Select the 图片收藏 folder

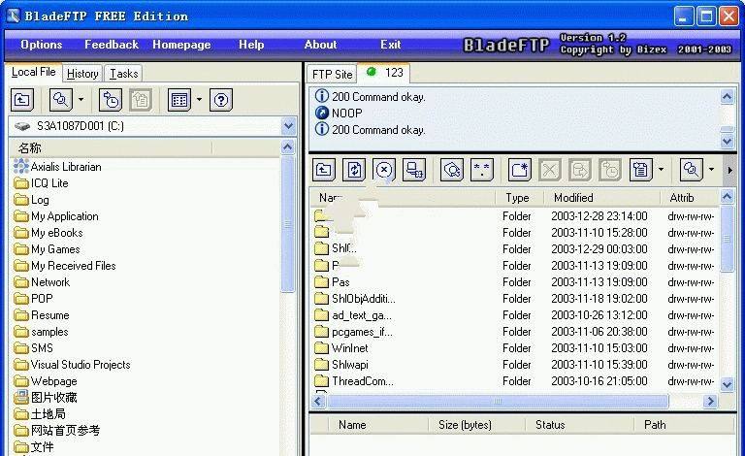coord(46,398)
